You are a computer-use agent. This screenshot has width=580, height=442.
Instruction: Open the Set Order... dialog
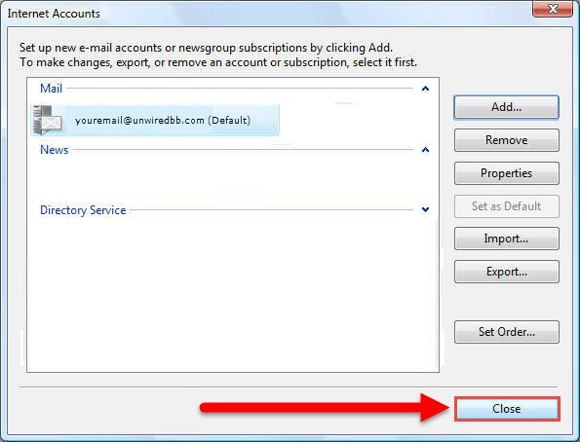(506, 332)
